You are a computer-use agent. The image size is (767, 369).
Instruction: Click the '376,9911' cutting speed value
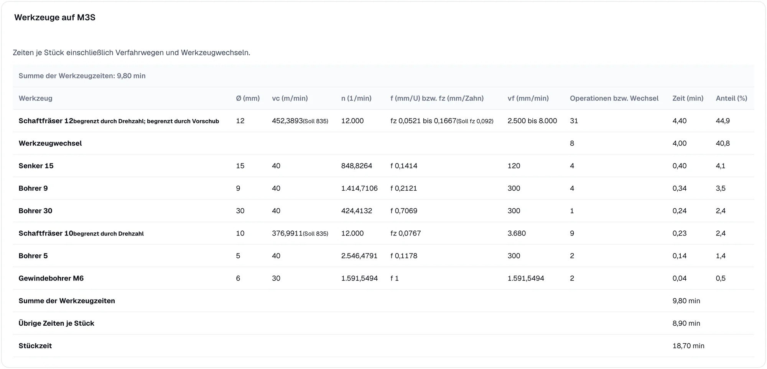(287, 233)
